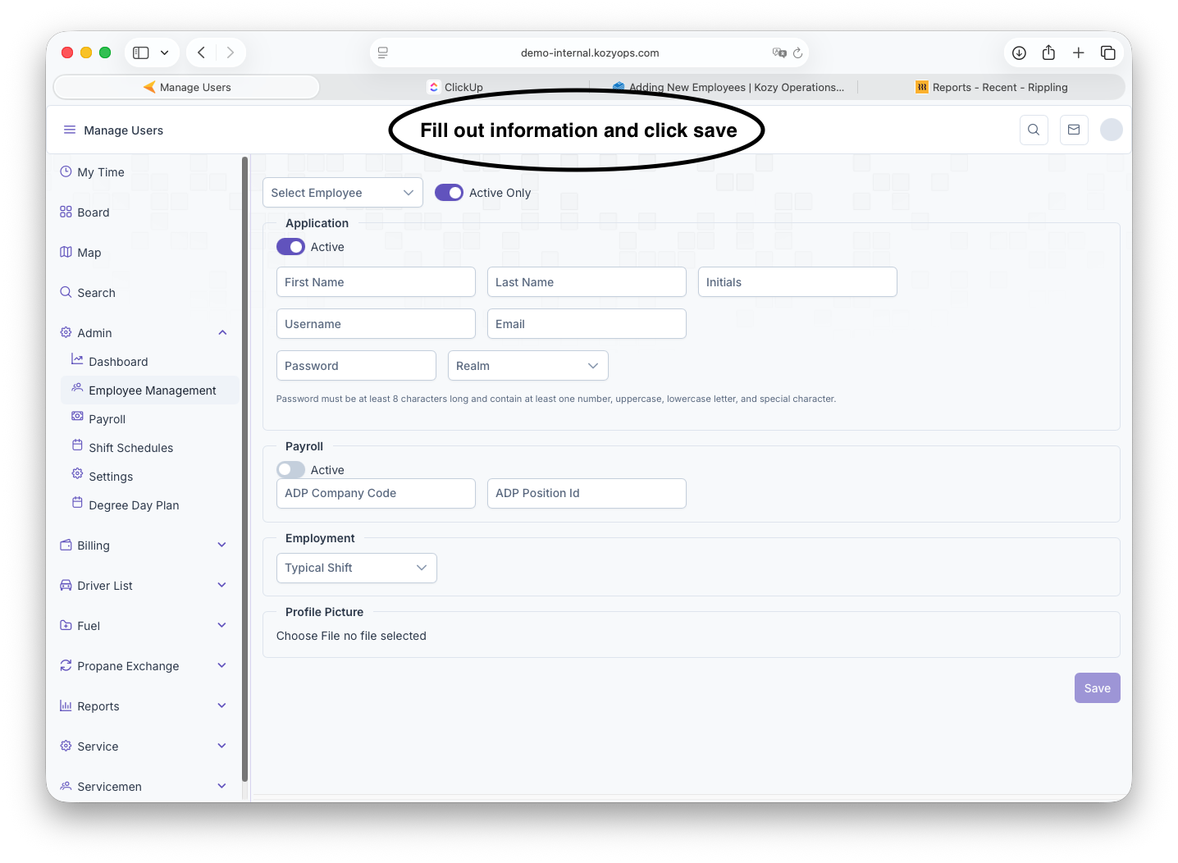Screen dimensions: 1178x863
Task: Show the Safari tab overview icon
Action: 1108,53
